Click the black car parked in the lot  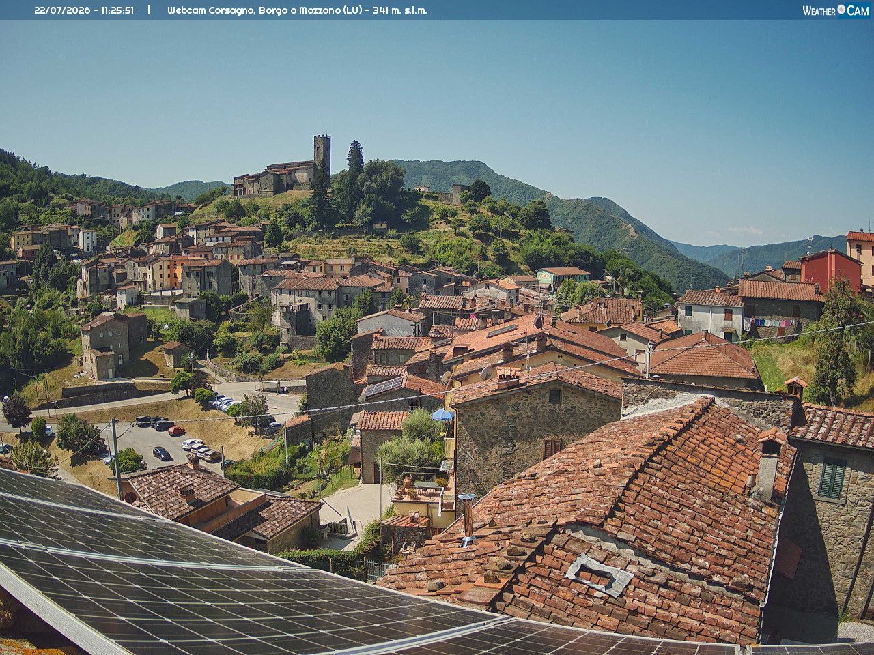click(162, 453)
